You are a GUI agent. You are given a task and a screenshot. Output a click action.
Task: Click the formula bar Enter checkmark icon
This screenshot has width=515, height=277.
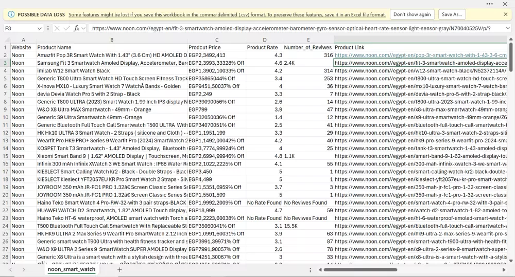[x=66, y=28]
